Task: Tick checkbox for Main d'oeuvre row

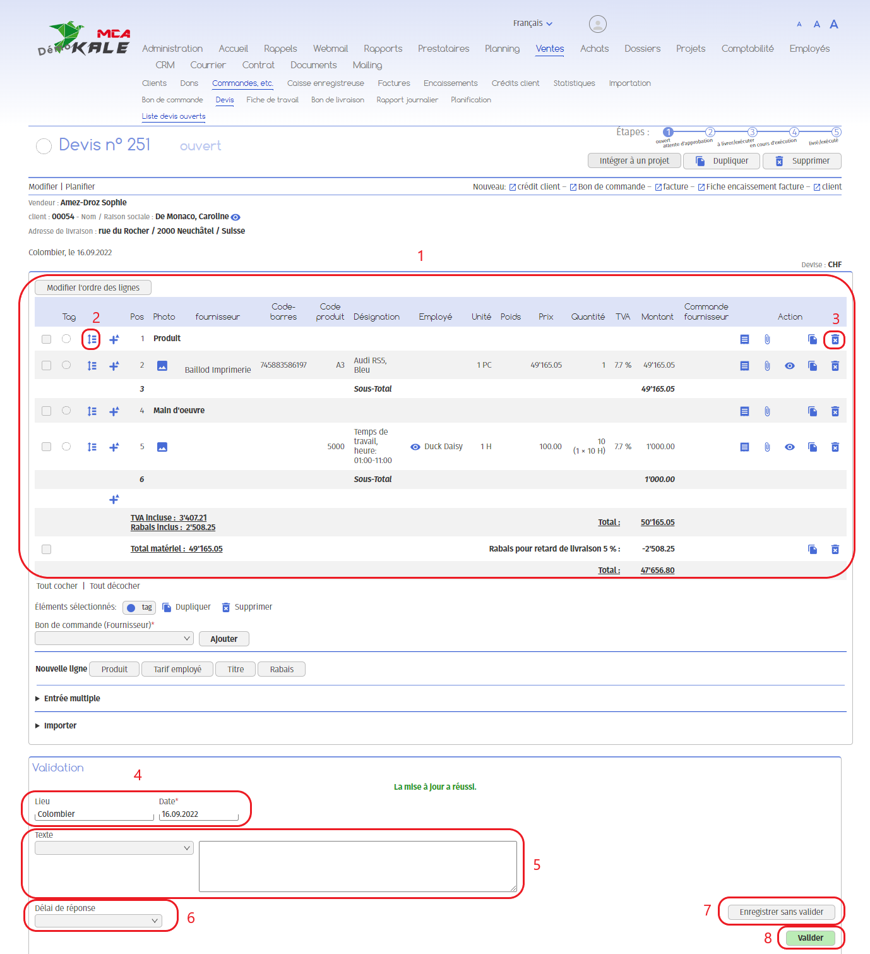Action: (46, 411)
